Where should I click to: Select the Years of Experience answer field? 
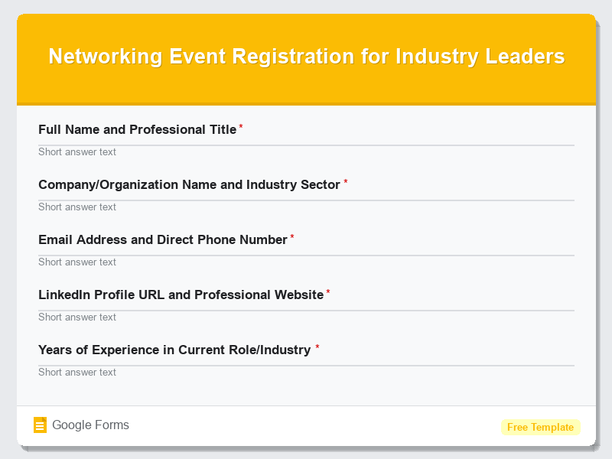point(306,372)
